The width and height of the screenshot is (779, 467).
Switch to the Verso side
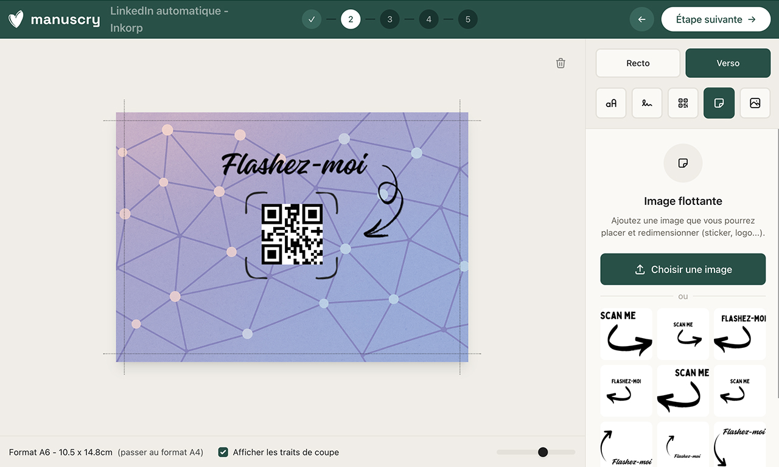tap(728, 63)
